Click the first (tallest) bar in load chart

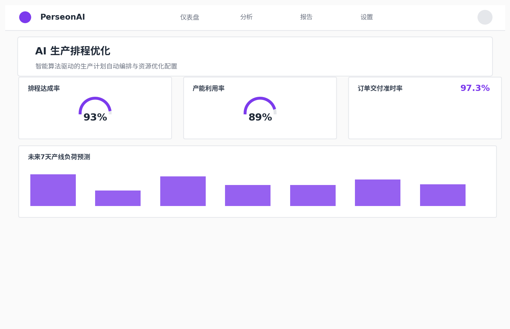click(x=53, y=190)
